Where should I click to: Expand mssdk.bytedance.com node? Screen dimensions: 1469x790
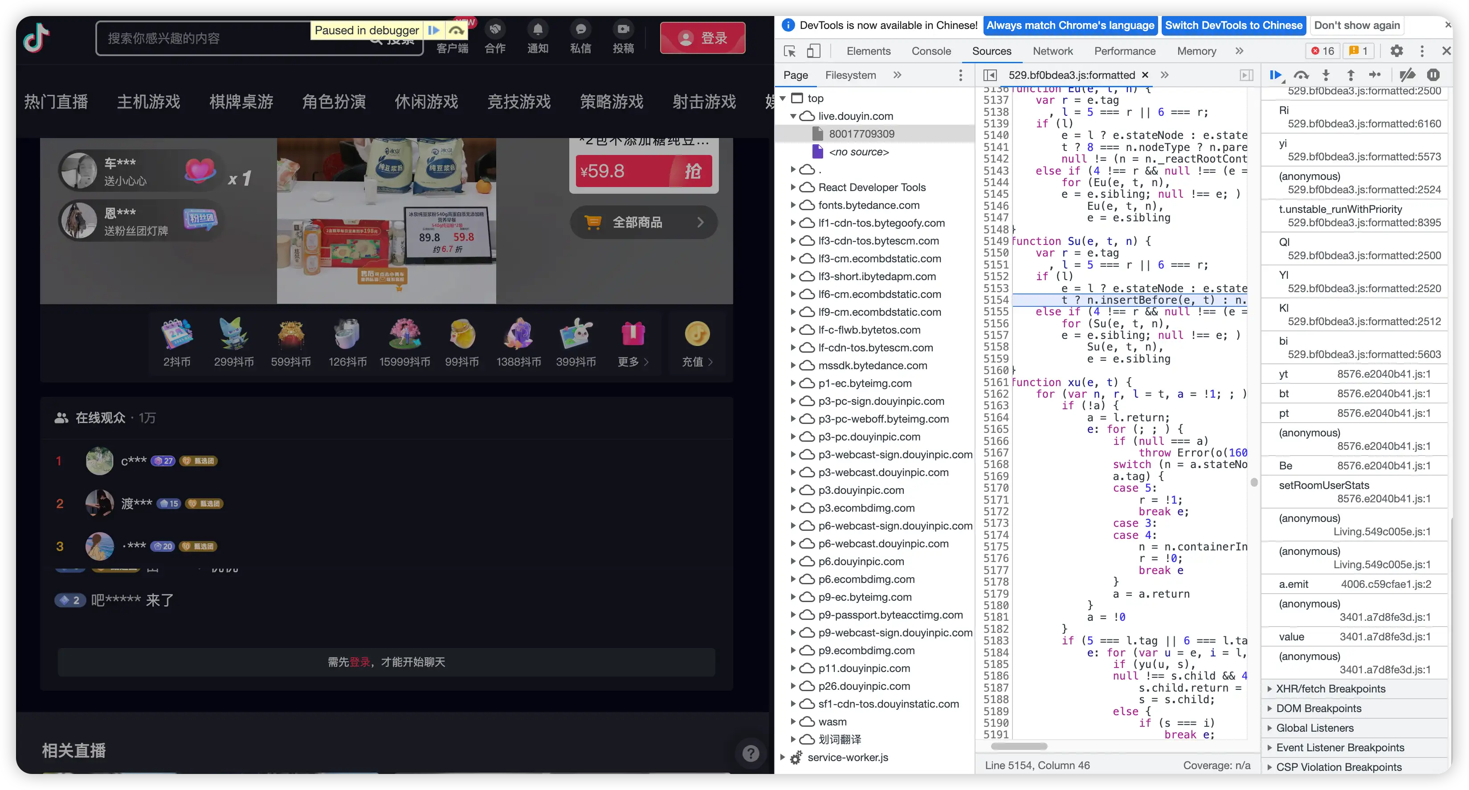pyautogui.click(x=793, y=365)
